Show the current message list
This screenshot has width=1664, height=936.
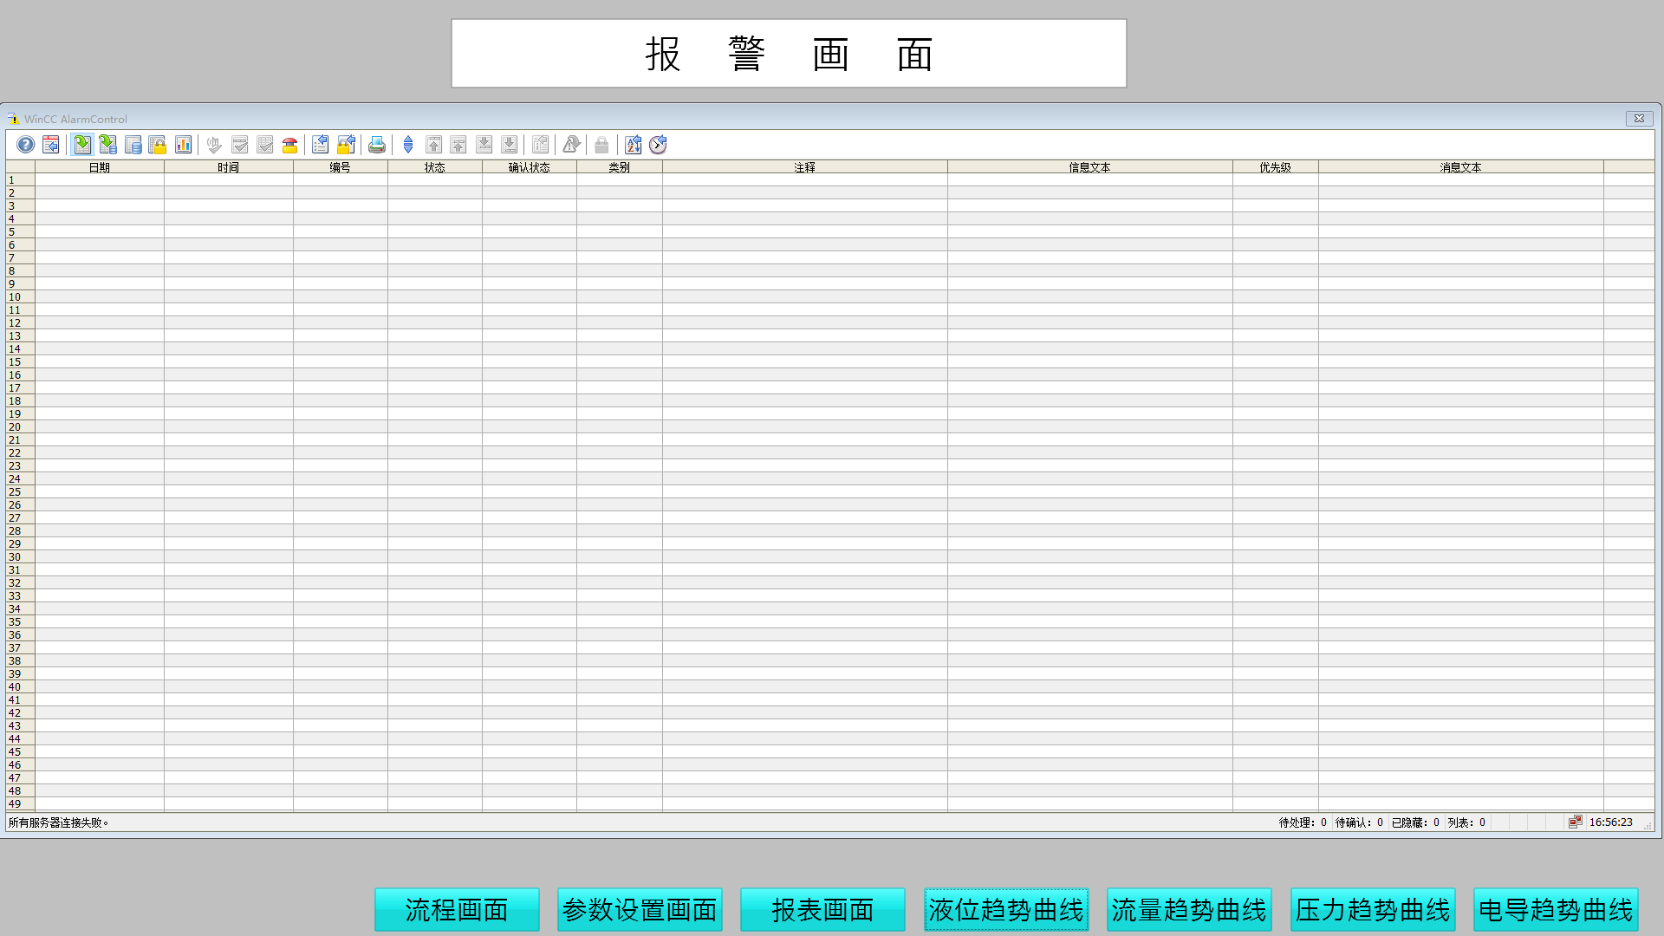[82, 145]
